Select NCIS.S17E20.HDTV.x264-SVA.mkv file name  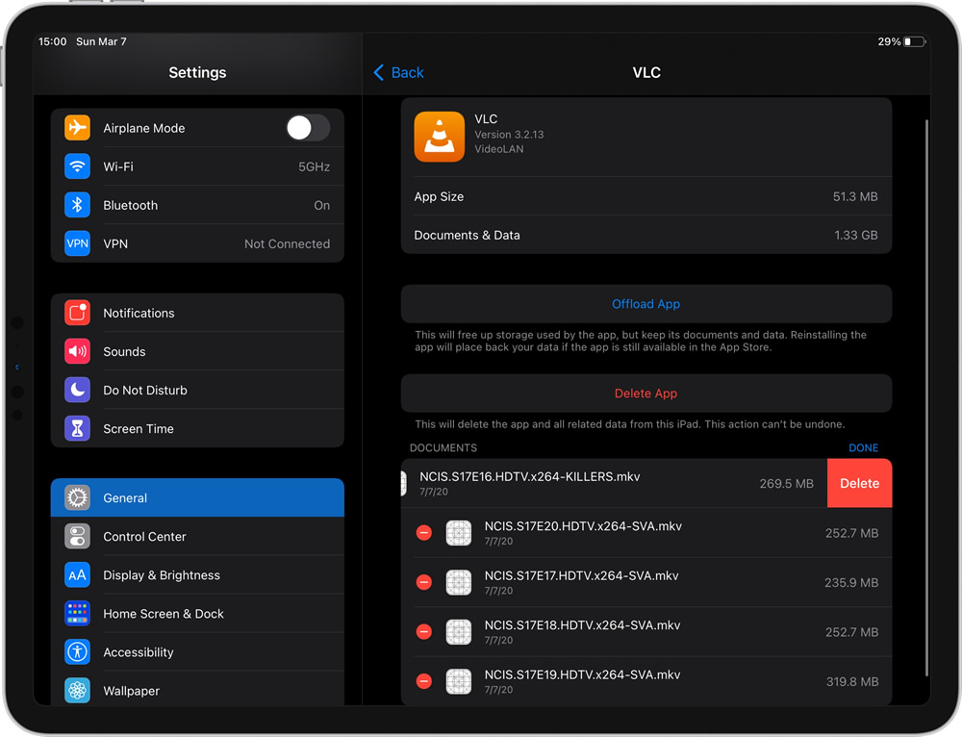[x=583, y=526]
